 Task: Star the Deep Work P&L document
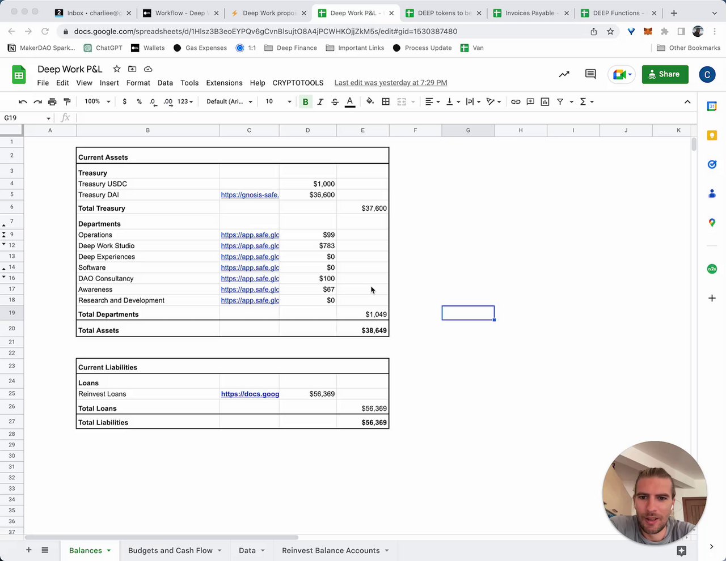117,69
